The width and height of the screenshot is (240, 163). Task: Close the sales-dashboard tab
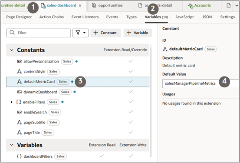tap(80, 6)
